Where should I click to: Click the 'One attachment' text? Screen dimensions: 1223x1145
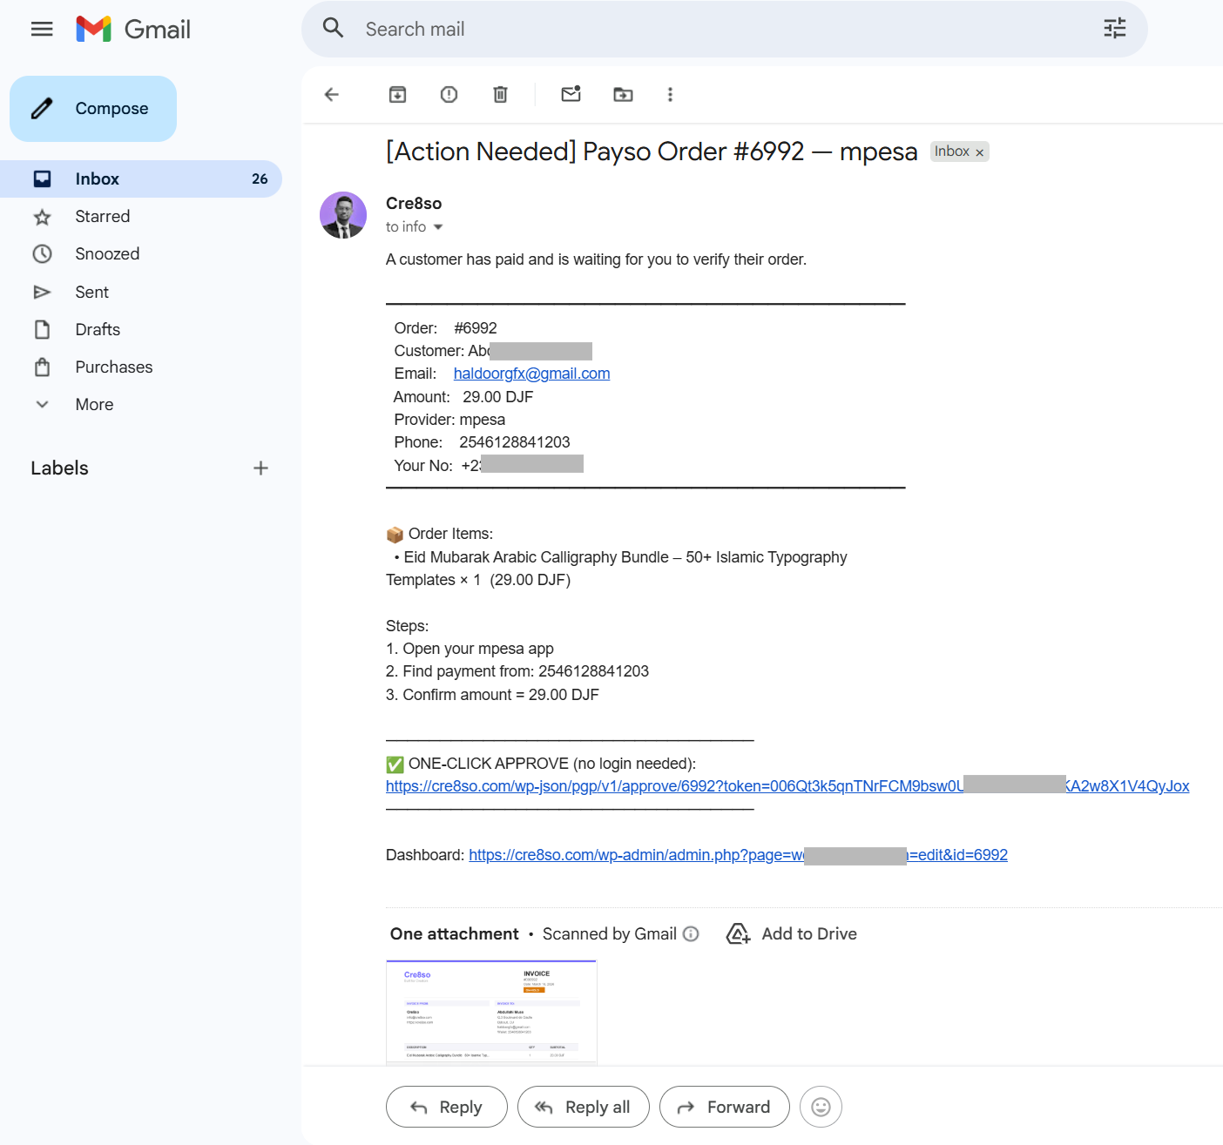pos(454,933)
